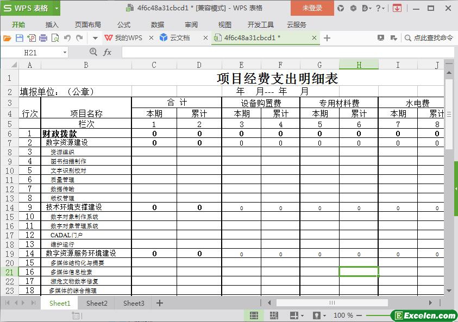Open the 视图 ribbon tab
Viewport: 458px width, 322px height.
225,25
